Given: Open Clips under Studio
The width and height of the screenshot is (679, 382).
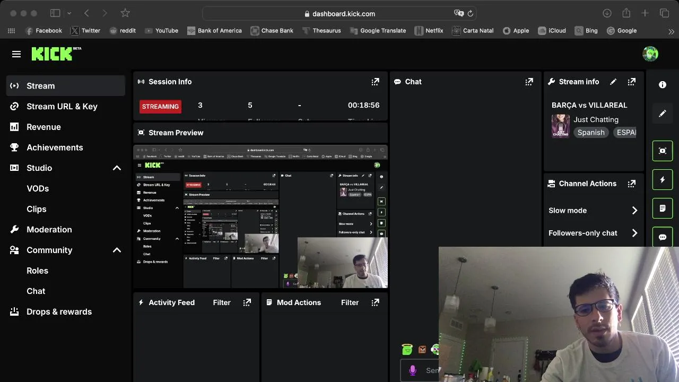Looking at the screenshot, I should click(x=37, y=209).
